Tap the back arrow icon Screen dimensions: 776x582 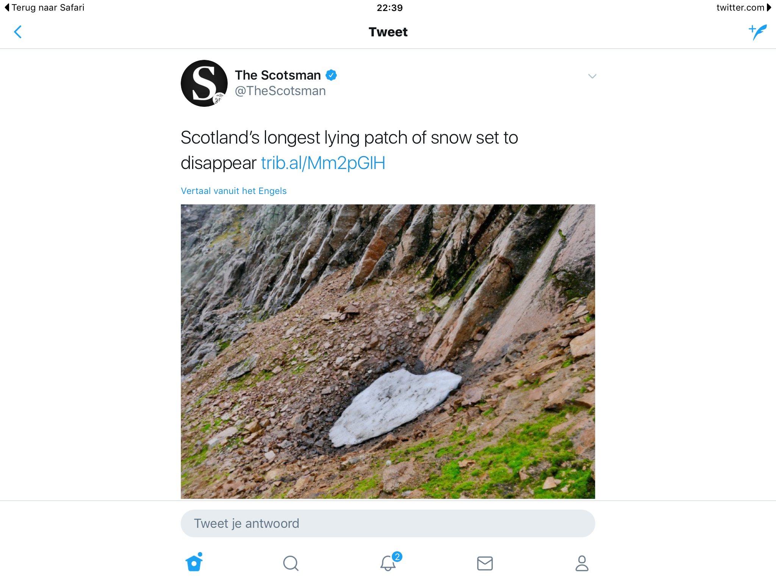[x=18, y=32]
